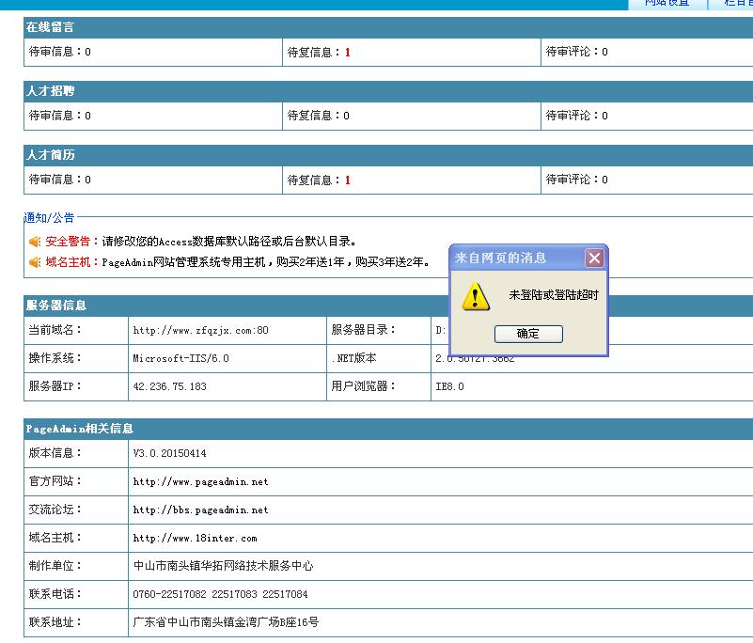Open the 网站设置 tab
The width and height of the screenshot is (753, 643).
point(666,4)
